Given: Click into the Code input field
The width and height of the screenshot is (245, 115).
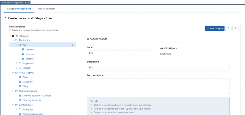Looking at the screenshot, I should point(121,53).
